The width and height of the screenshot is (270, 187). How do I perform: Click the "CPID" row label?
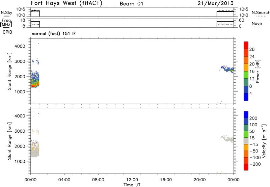pos(7,32)
